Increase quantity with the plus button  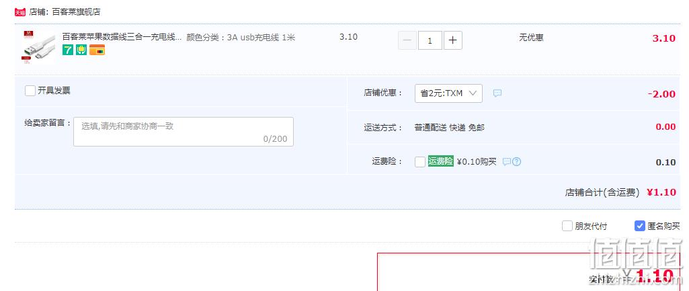tap(453, 40)
